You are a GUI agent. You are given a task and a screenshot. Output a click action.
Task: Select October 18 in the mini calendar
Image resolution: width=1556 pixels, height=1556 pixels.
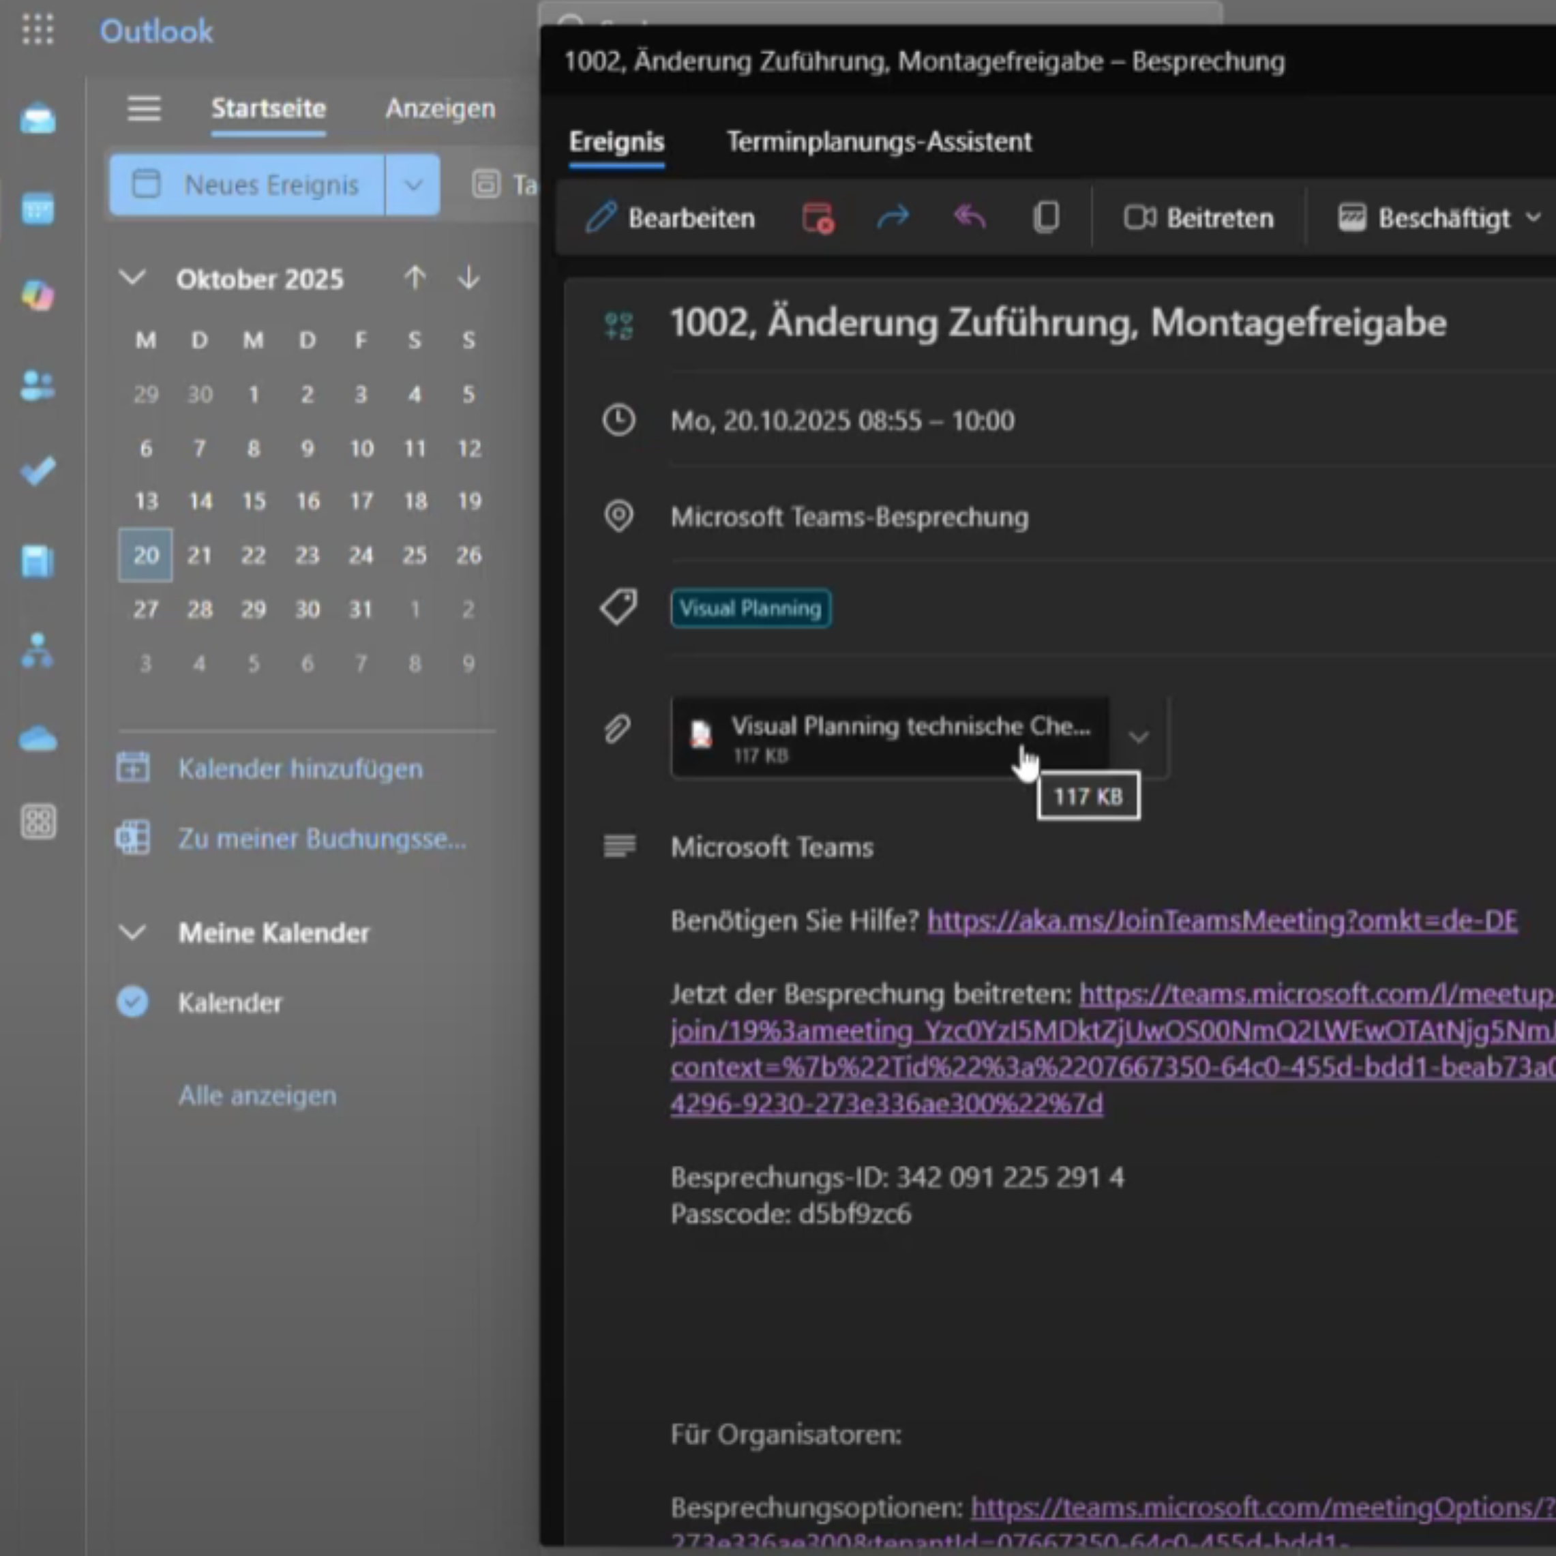pos(415,501)
